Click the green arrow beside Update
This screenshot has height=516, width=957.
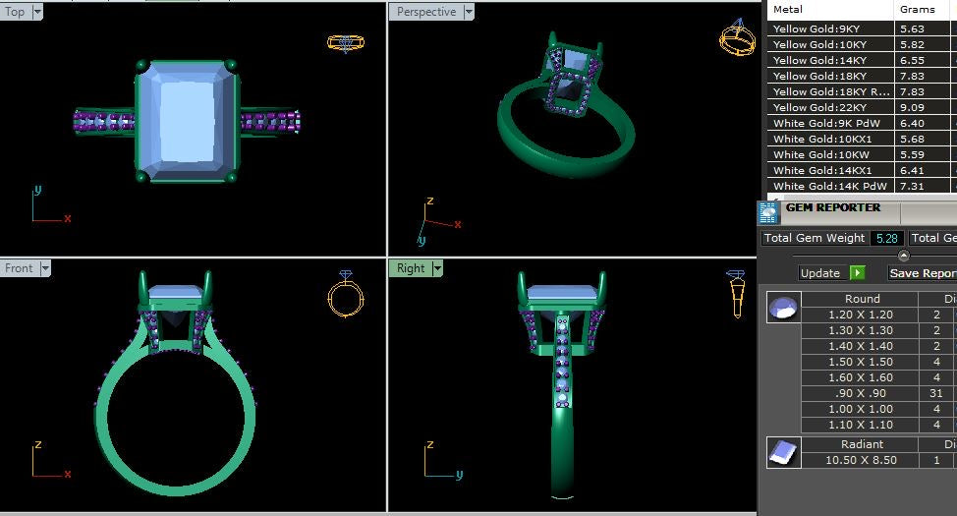pos(858,273)
